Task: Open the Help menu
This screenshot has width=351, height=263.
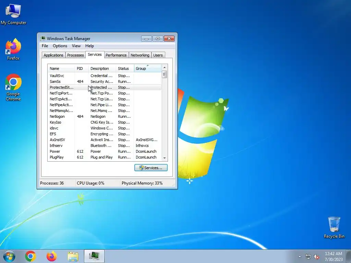Action: point(89,46)
